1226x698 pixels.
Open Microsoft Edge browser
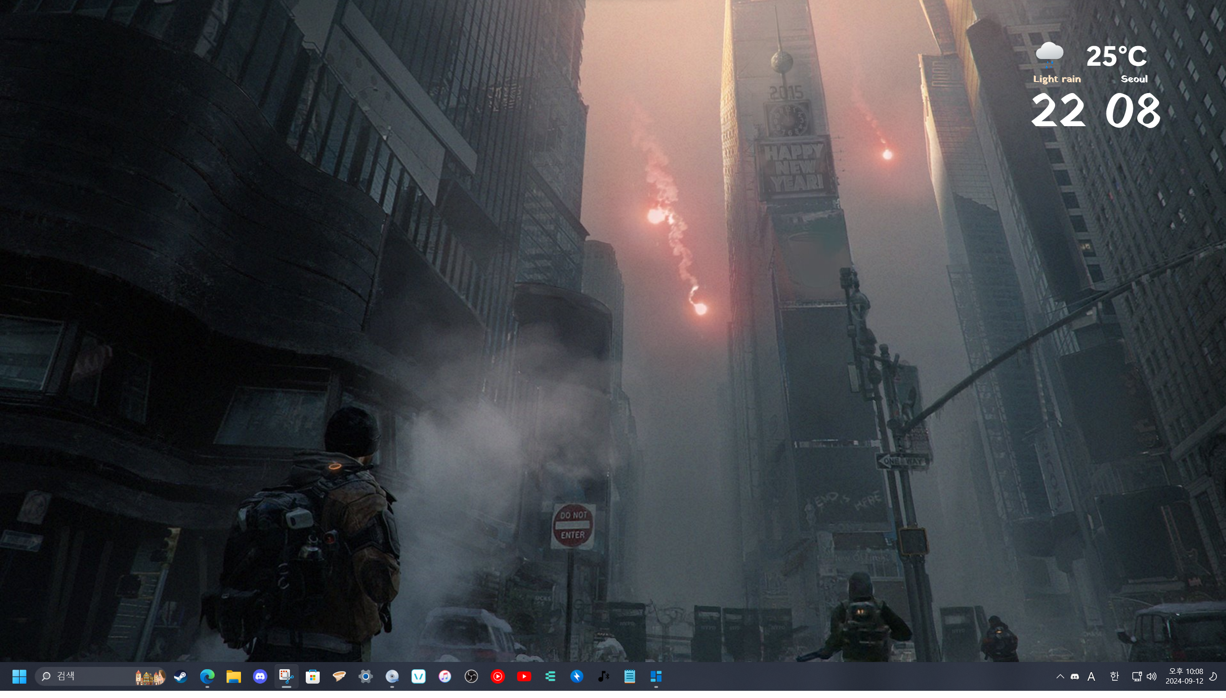(x=207, y=676)
